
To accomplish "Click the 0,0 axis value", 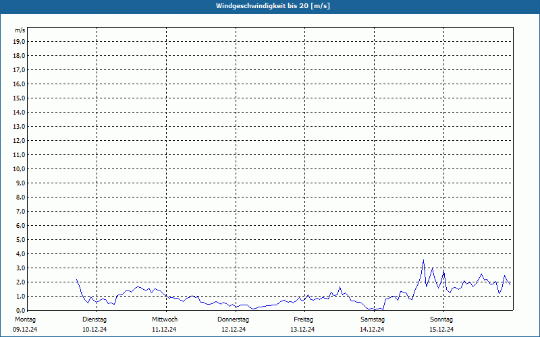I will click(21, 310).
